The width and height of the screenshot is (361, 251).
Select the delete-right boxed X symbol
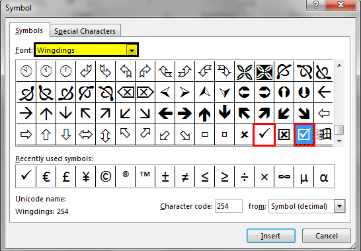(x=145, y=92)
